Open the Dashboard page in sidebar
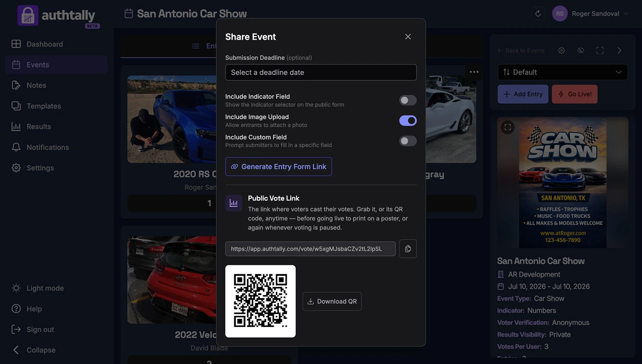 56,44
